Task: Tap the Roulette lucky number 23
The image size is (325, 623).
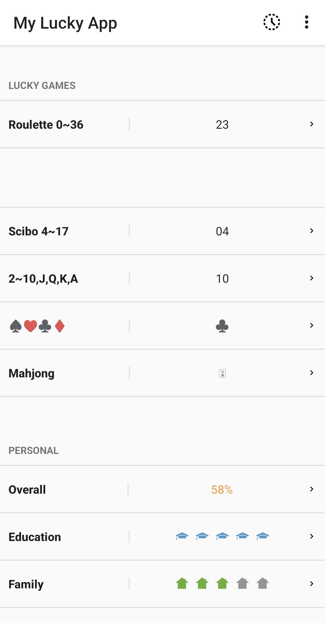Action: (222, 125)
